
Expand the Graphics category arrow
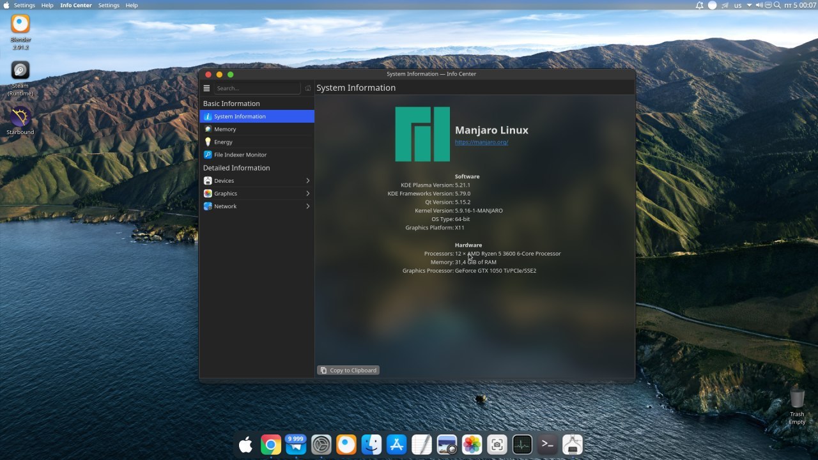[x=307, y=194]
